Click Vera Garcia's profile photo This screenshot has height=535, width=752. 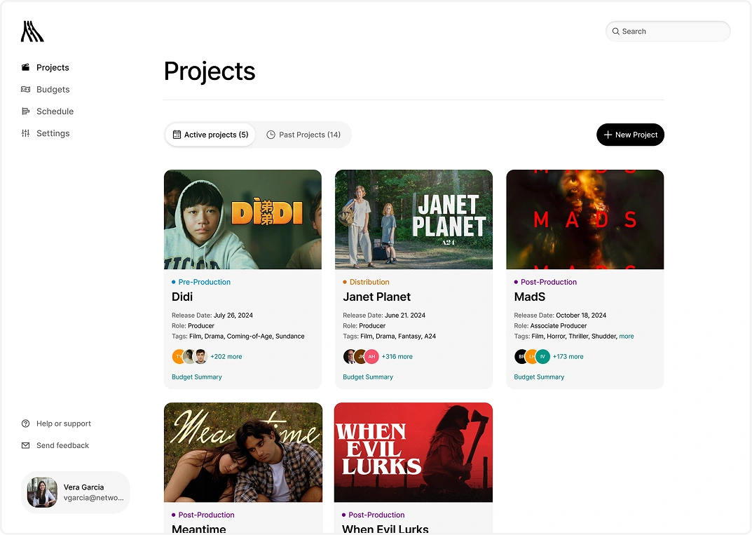[x=42, y=492]
